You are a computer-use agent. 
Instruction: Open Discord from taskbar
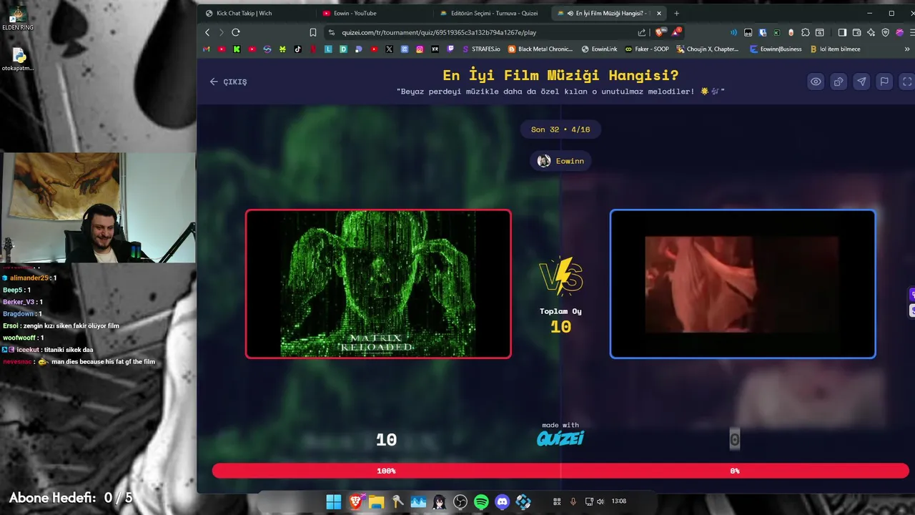(503, 501)
